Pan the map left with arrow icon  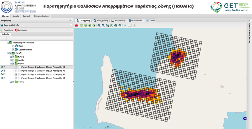point(81,25)
